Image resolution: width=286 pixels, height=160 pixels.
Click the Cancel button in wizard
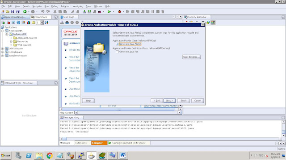198,101
